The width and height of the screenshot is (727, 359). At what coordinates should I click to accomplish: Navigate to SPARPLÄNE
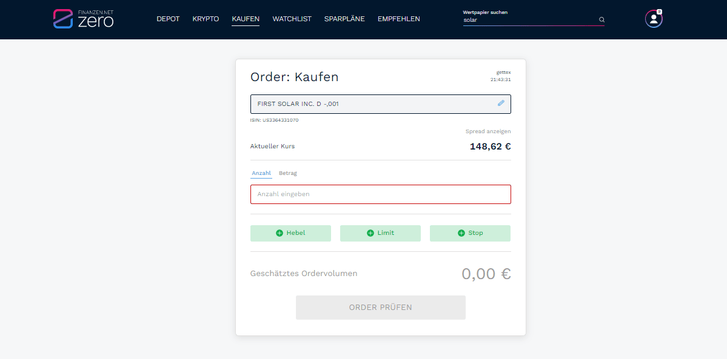pyautogui.click(x=344, y=19)
